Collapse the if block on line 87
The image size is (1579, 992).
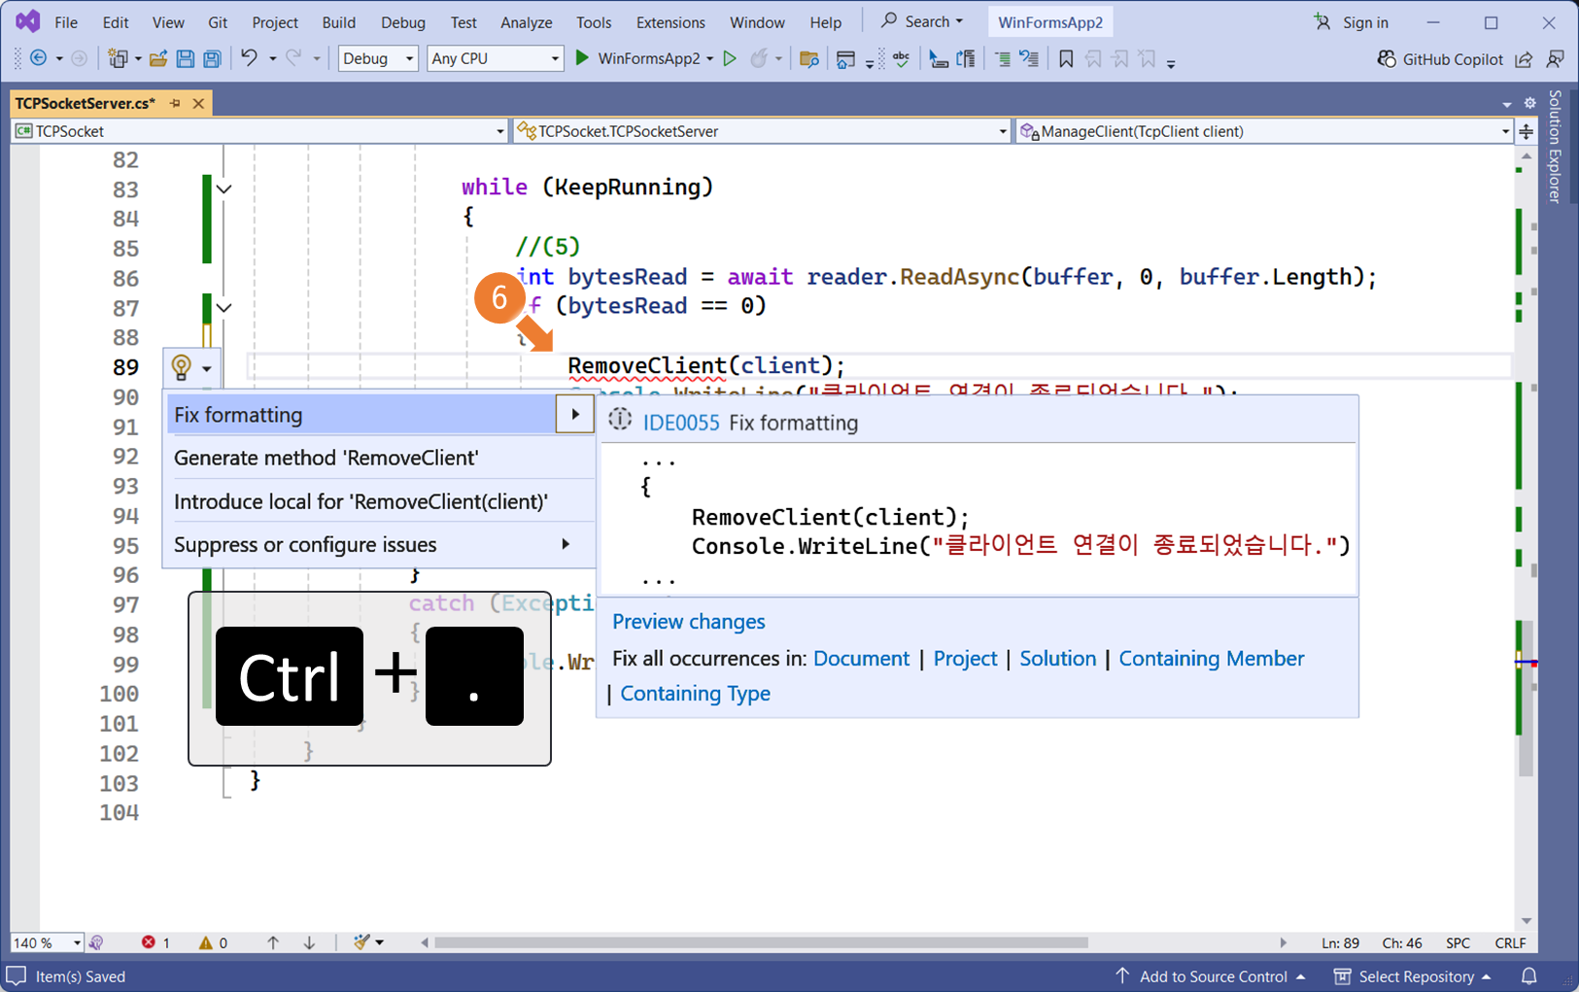(224, 308)
